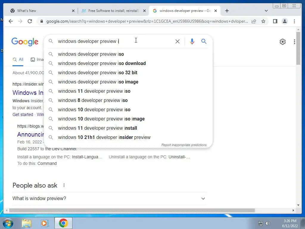The image size is (305, 229).
Task: Click the forward navigation arrow
Action: (x=20, y=21)
